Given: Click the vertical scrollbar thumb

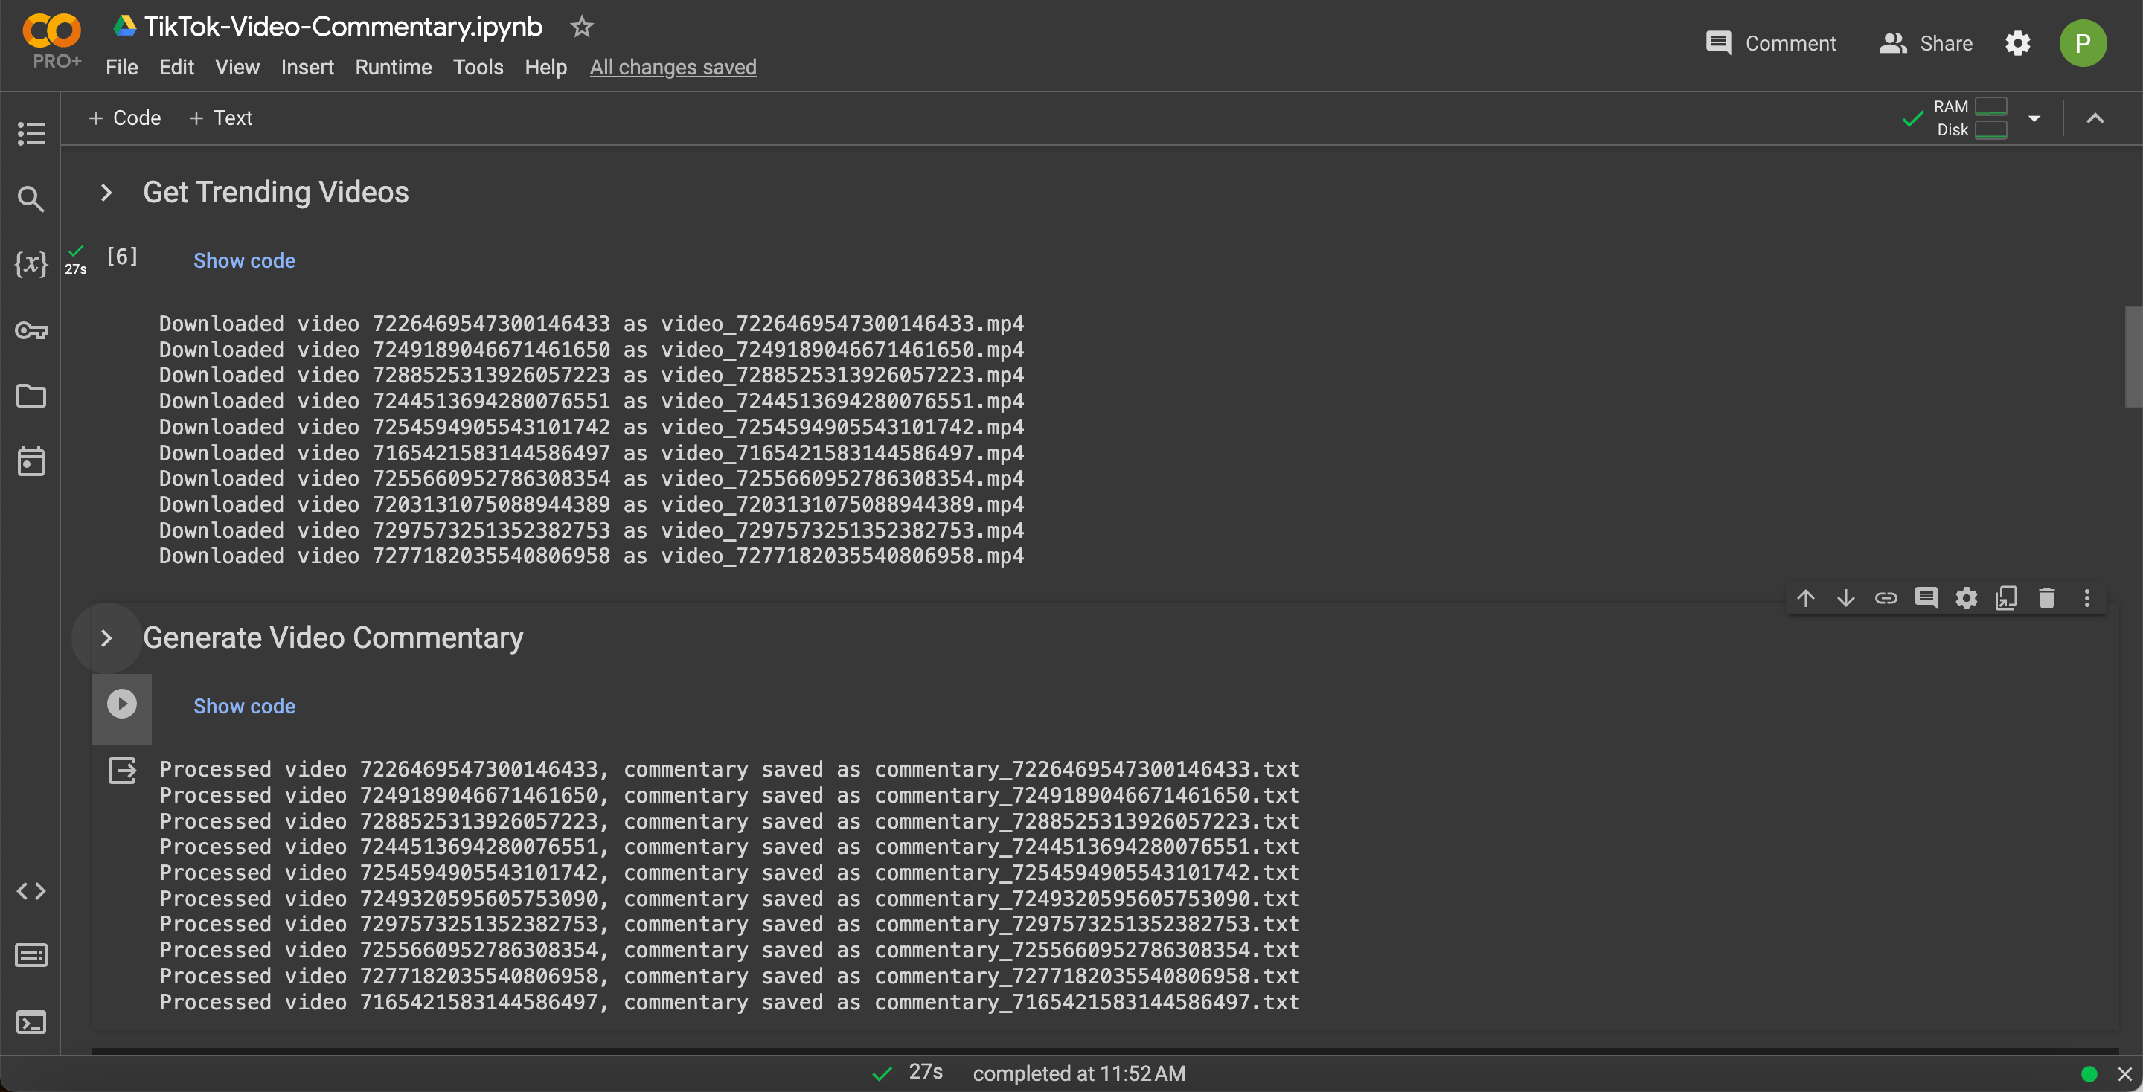Looking at the screenshot, I should pos(2133,357).
